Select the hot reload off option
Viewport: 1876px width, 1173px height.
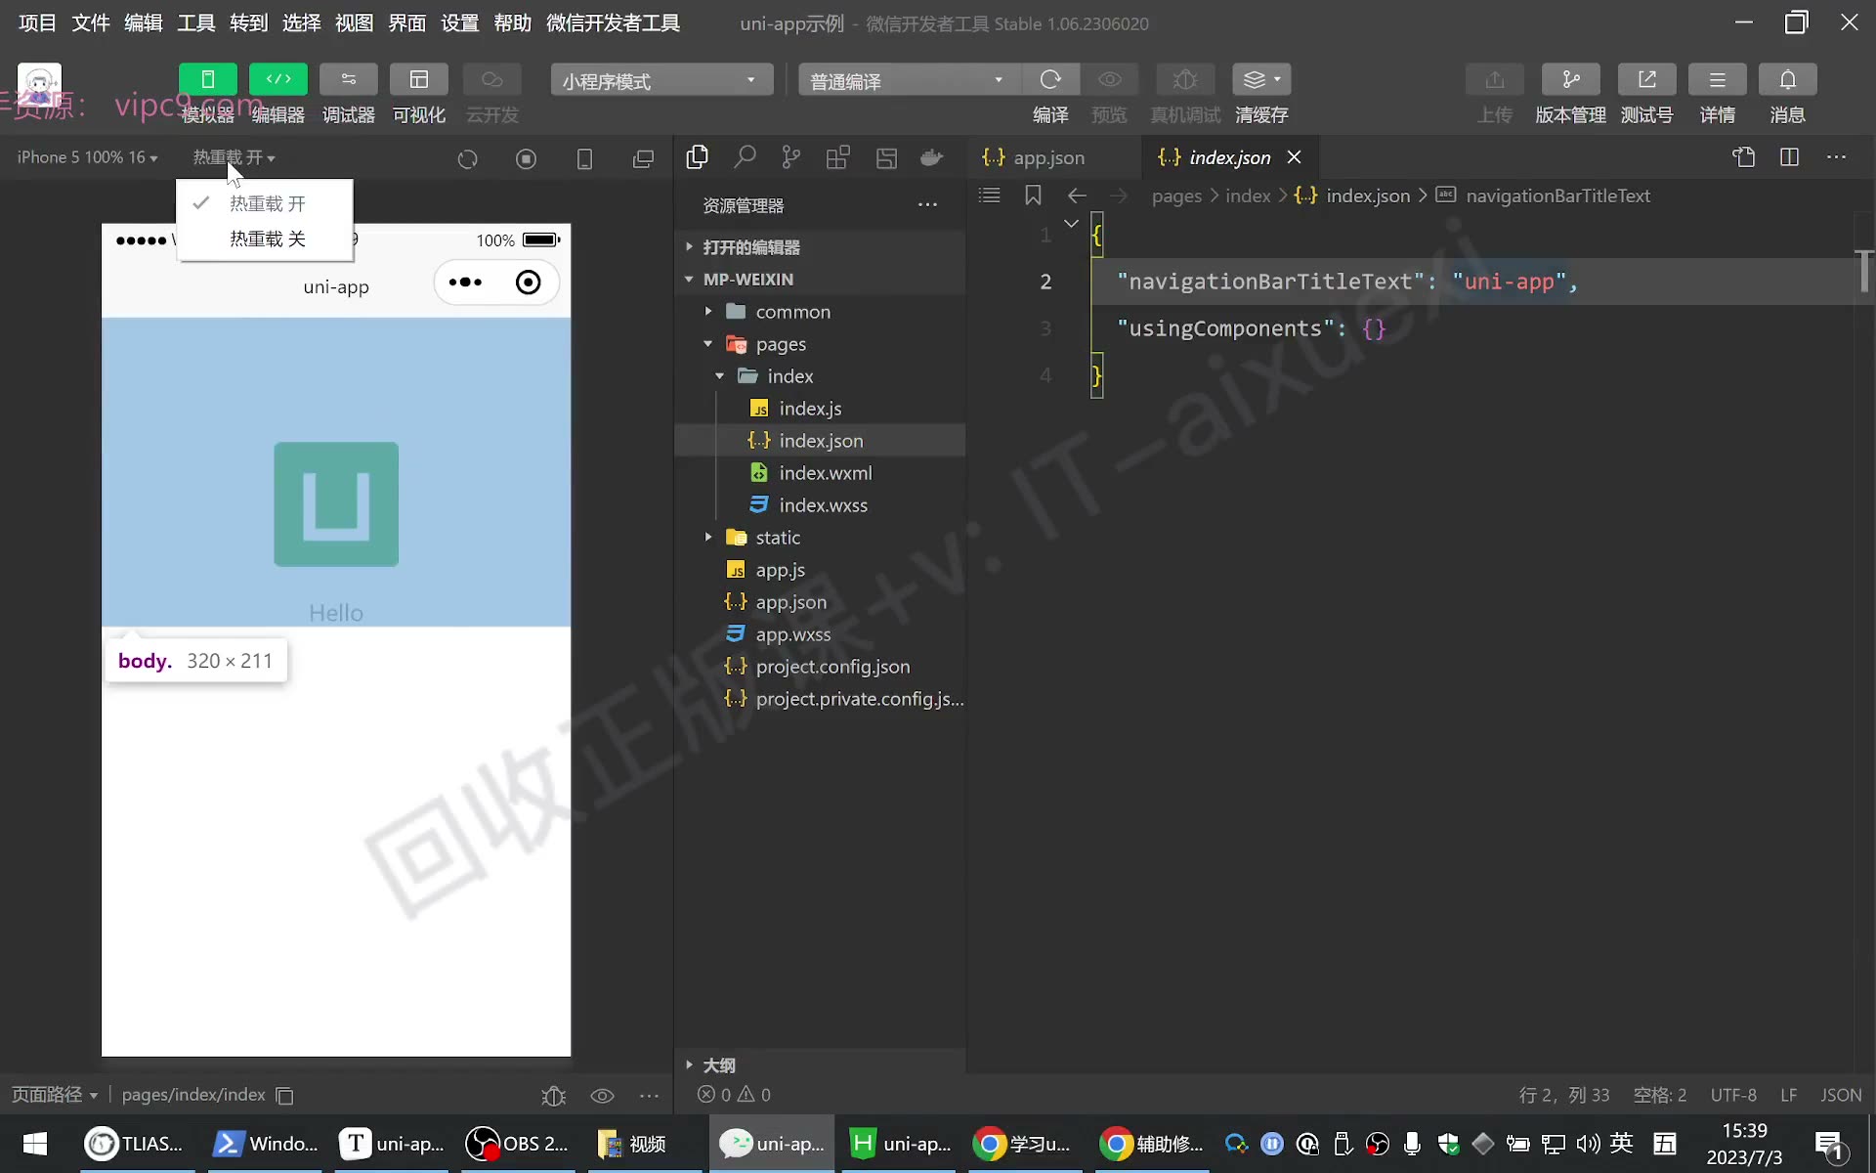[x=267, y=239]
